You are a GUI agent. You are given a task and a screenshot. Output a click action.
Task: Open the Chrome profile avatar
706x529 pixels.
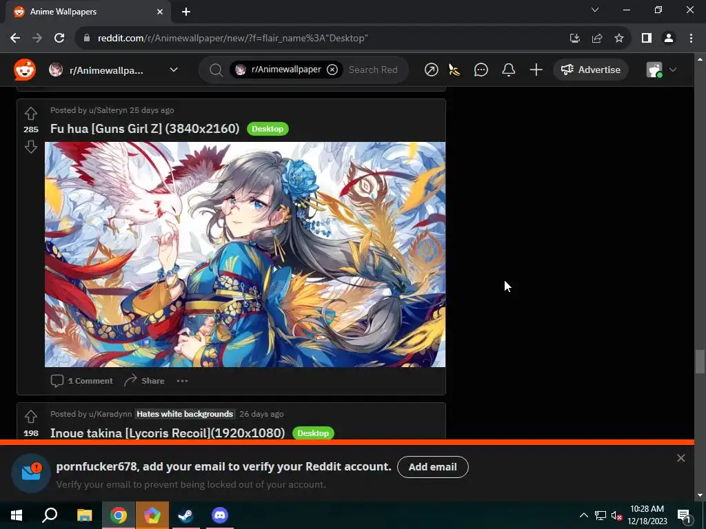coord(669,39)
